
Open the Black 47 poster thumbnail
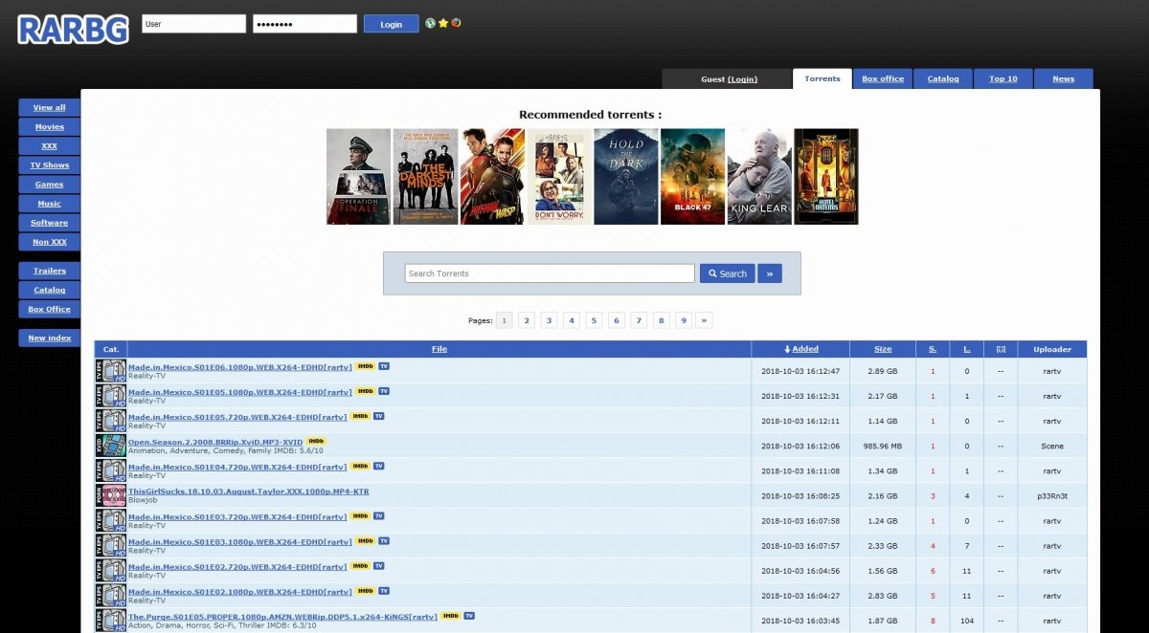click(x=692, y=177)
